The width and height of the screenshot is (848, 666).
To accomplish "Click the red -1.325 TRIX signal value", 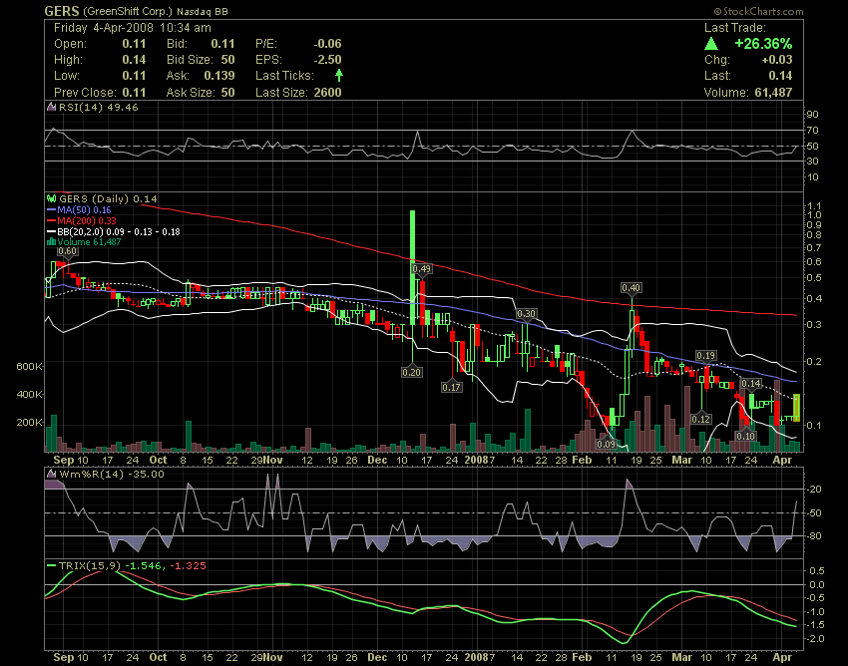I will tap(188, 566).
